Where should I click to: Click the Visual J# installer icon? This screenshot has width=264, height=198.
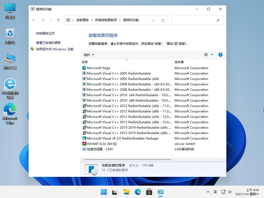click(x=84, y=138)
